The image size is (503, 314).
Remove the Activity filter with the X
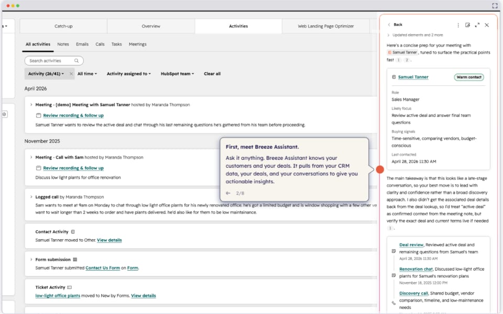tap(71, 74)
